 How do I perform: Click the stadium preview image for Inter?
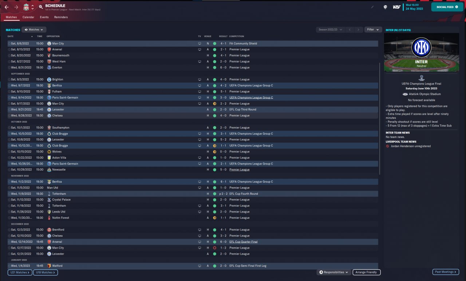[x=422, y=53]
